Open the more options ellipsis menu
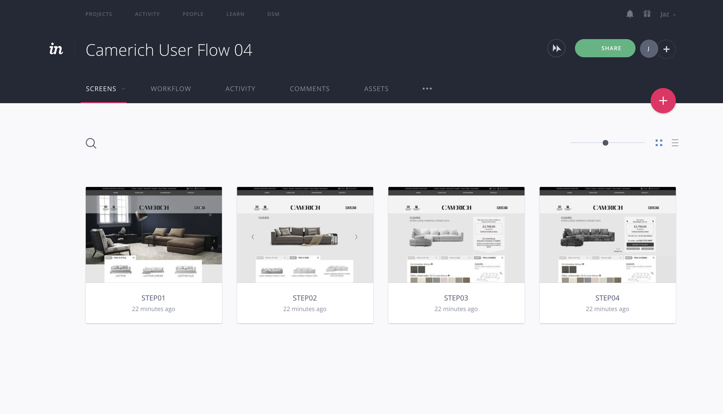 (427, 89)
